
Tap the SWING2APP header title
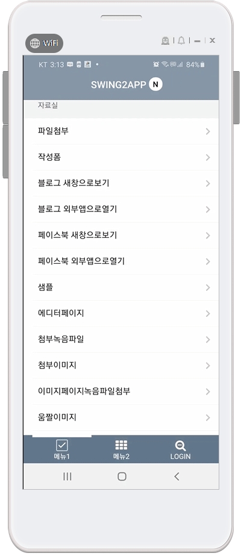pyautogui.click(x=119, y=85)
